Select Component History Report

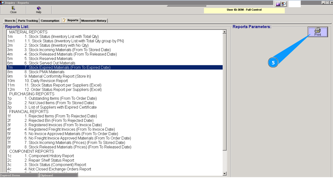115,156
